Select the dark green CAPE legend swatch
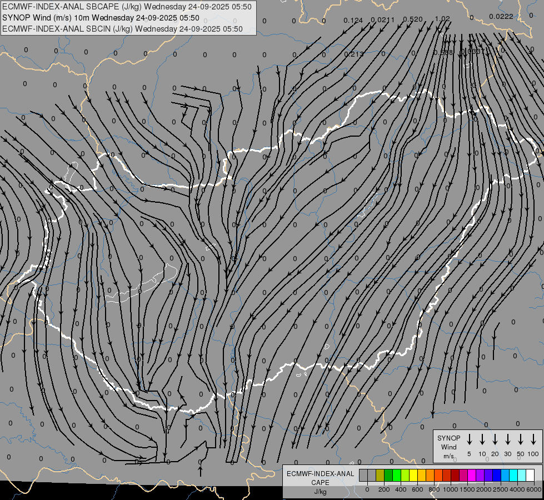The height and width of the screenshot is (500, 544). click(388, 476)
